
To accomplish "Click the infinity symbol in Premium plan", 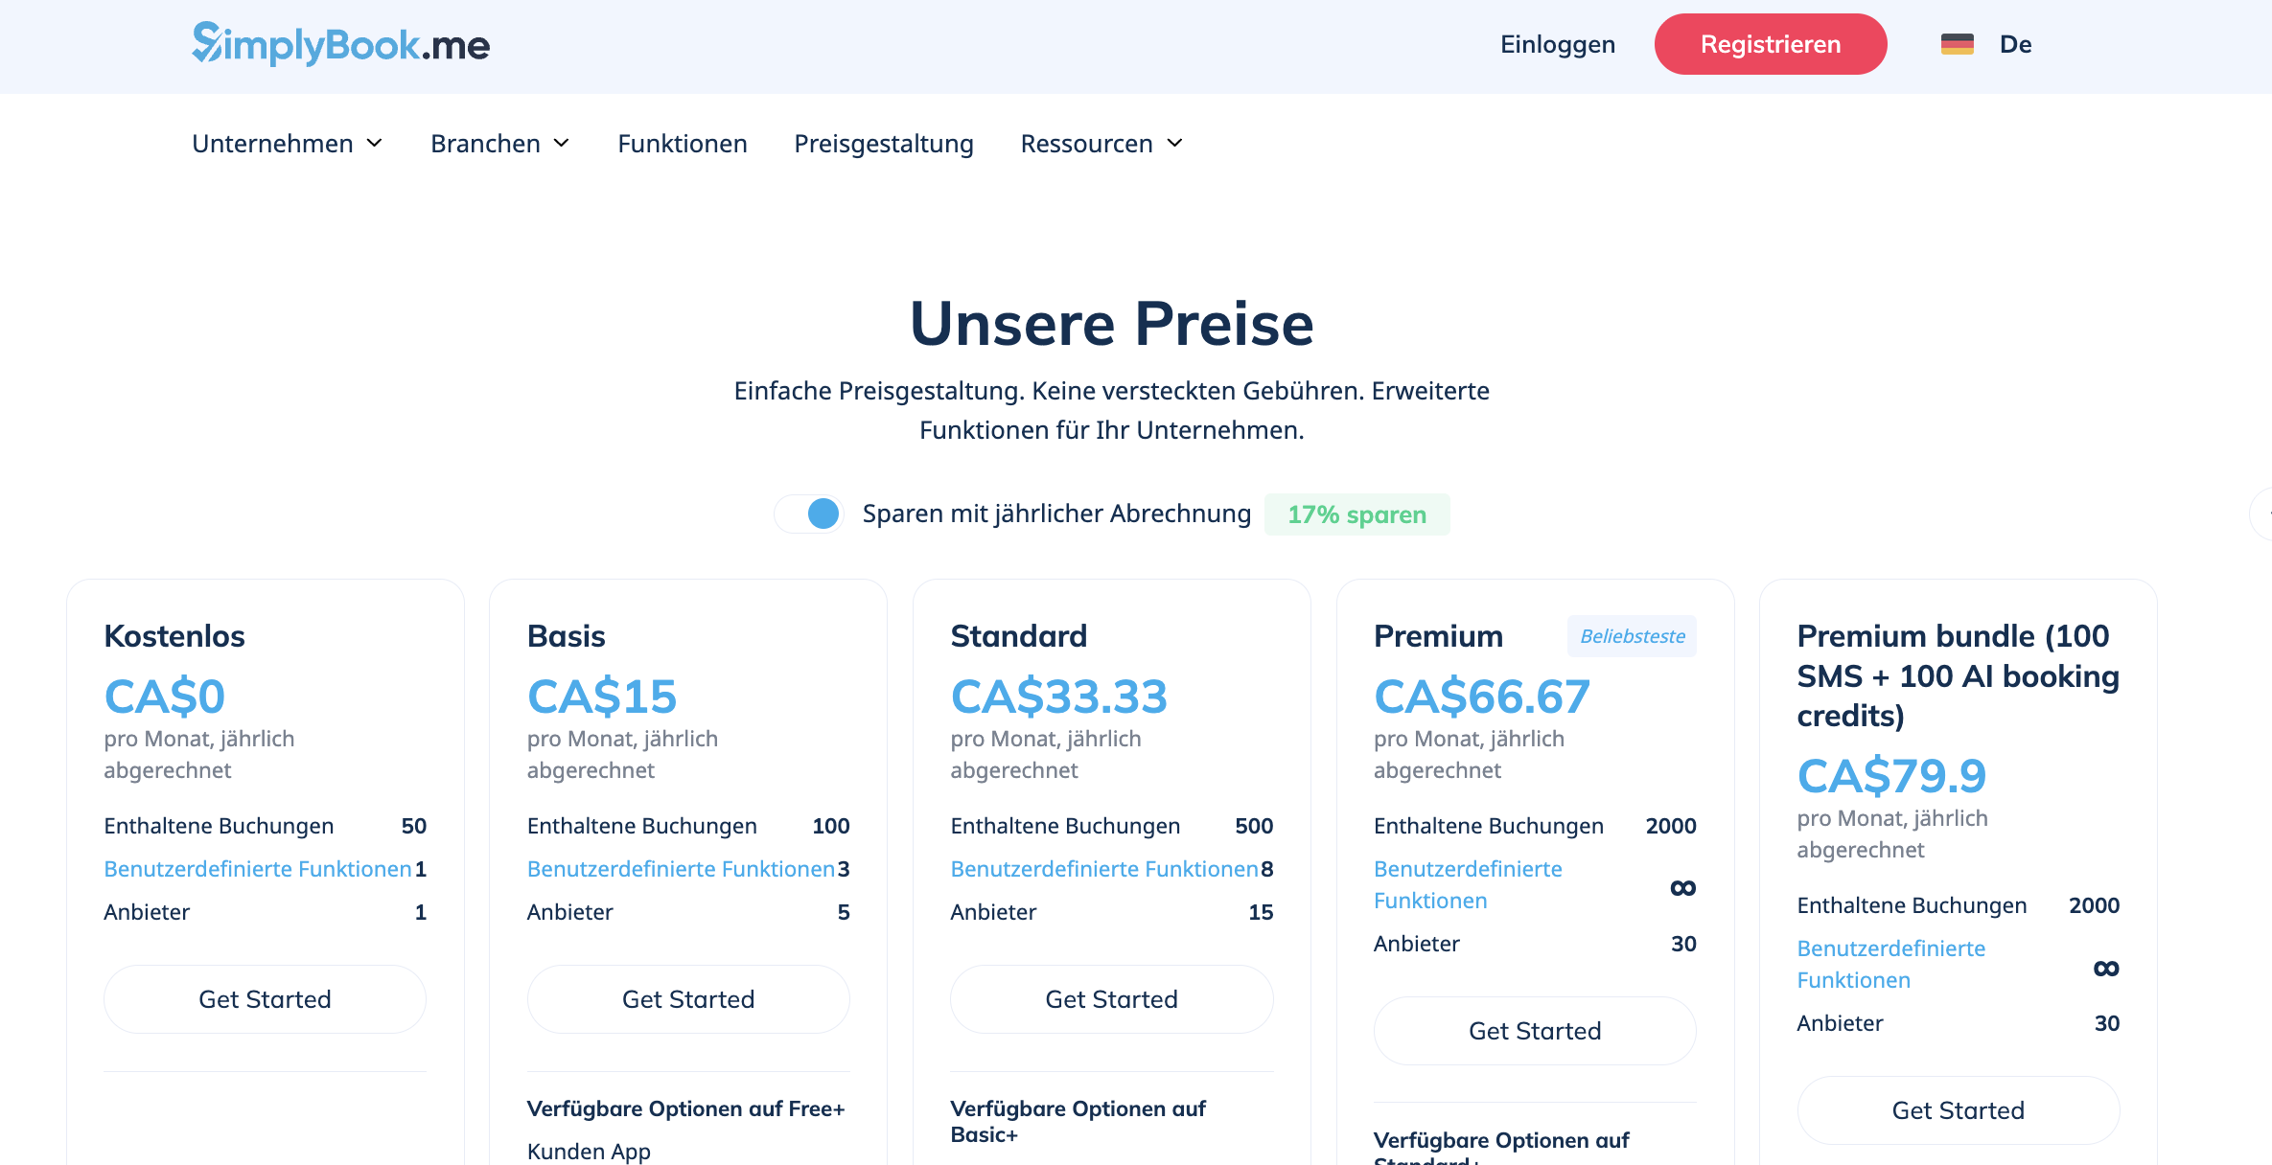I will [x=1683, y=886].
